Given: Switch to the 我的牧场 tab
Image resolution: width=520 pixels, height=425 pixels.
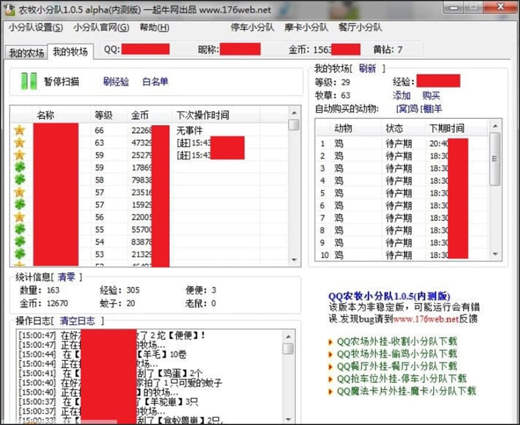Looking at the screenshot, I should pyautogui.click(x=70, y=51).
